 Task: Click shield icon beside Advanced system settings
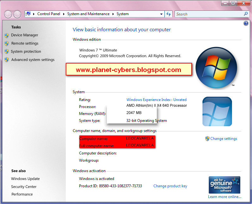[x=7, y=60]
